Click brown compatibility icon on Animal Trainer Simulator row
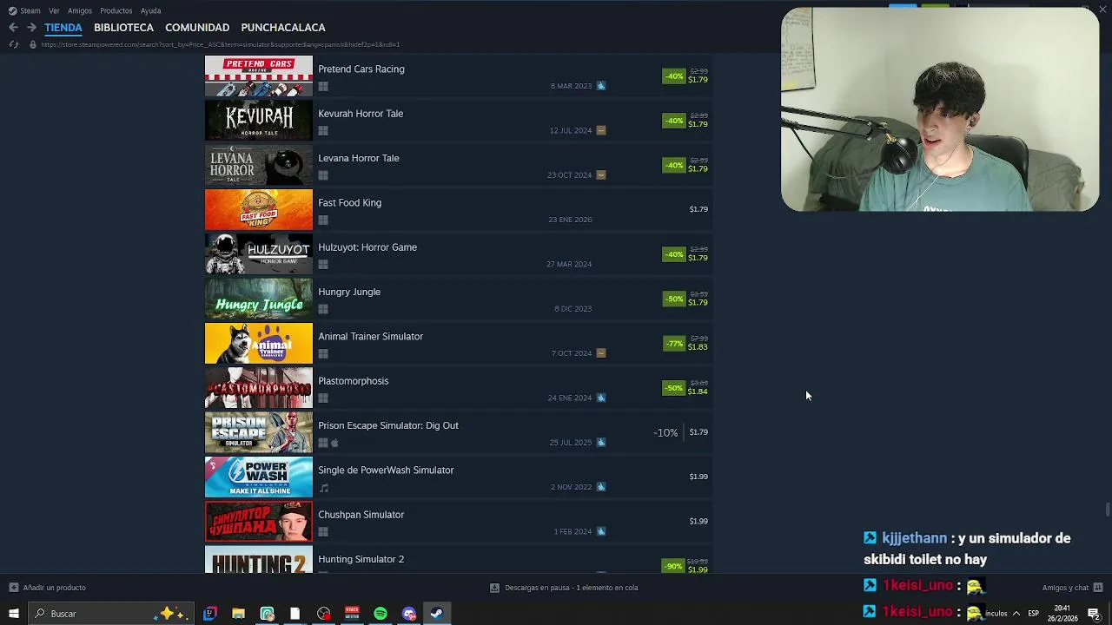The height and width of the screenshot is (625, 1112). pos(601,353)
